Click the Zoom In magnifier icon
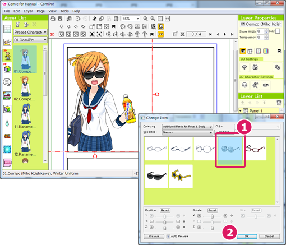The width and height of the screenshot is (286, 245). [145, 19]
